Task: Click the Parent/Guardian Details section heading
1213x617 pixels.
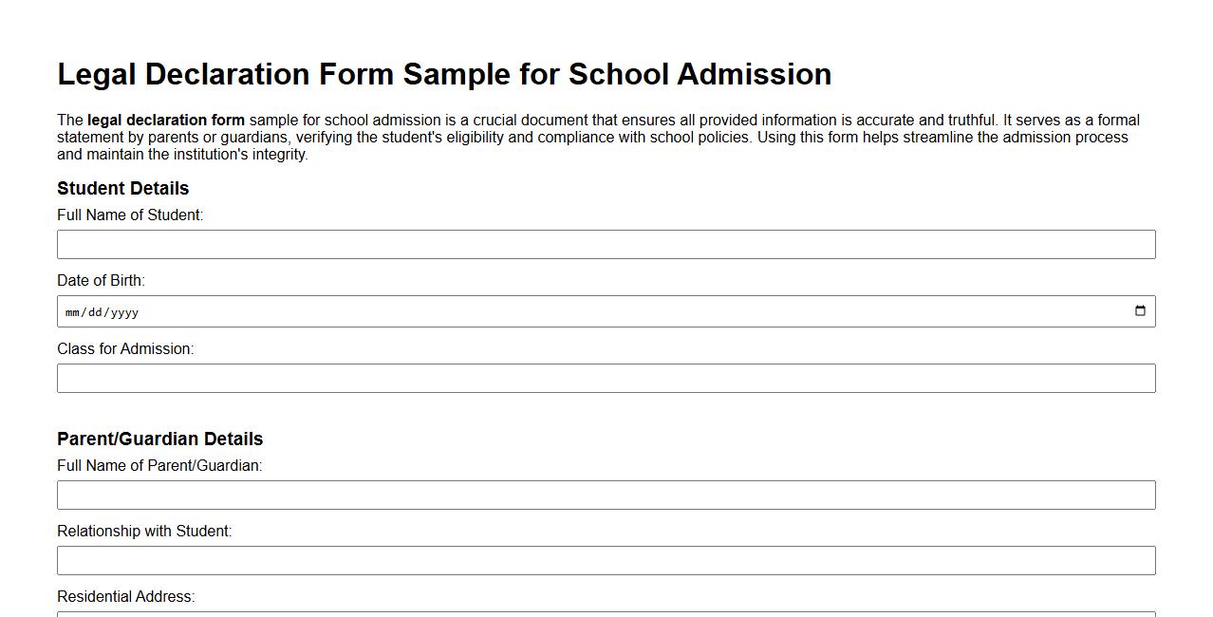Action: tap(160, 439)
